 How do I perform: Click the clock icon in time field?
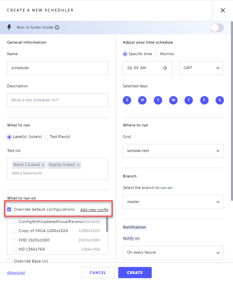click(x=165, y=68)
